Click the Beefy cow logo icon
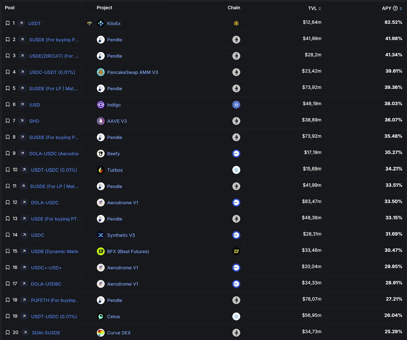 click(101, 154)
